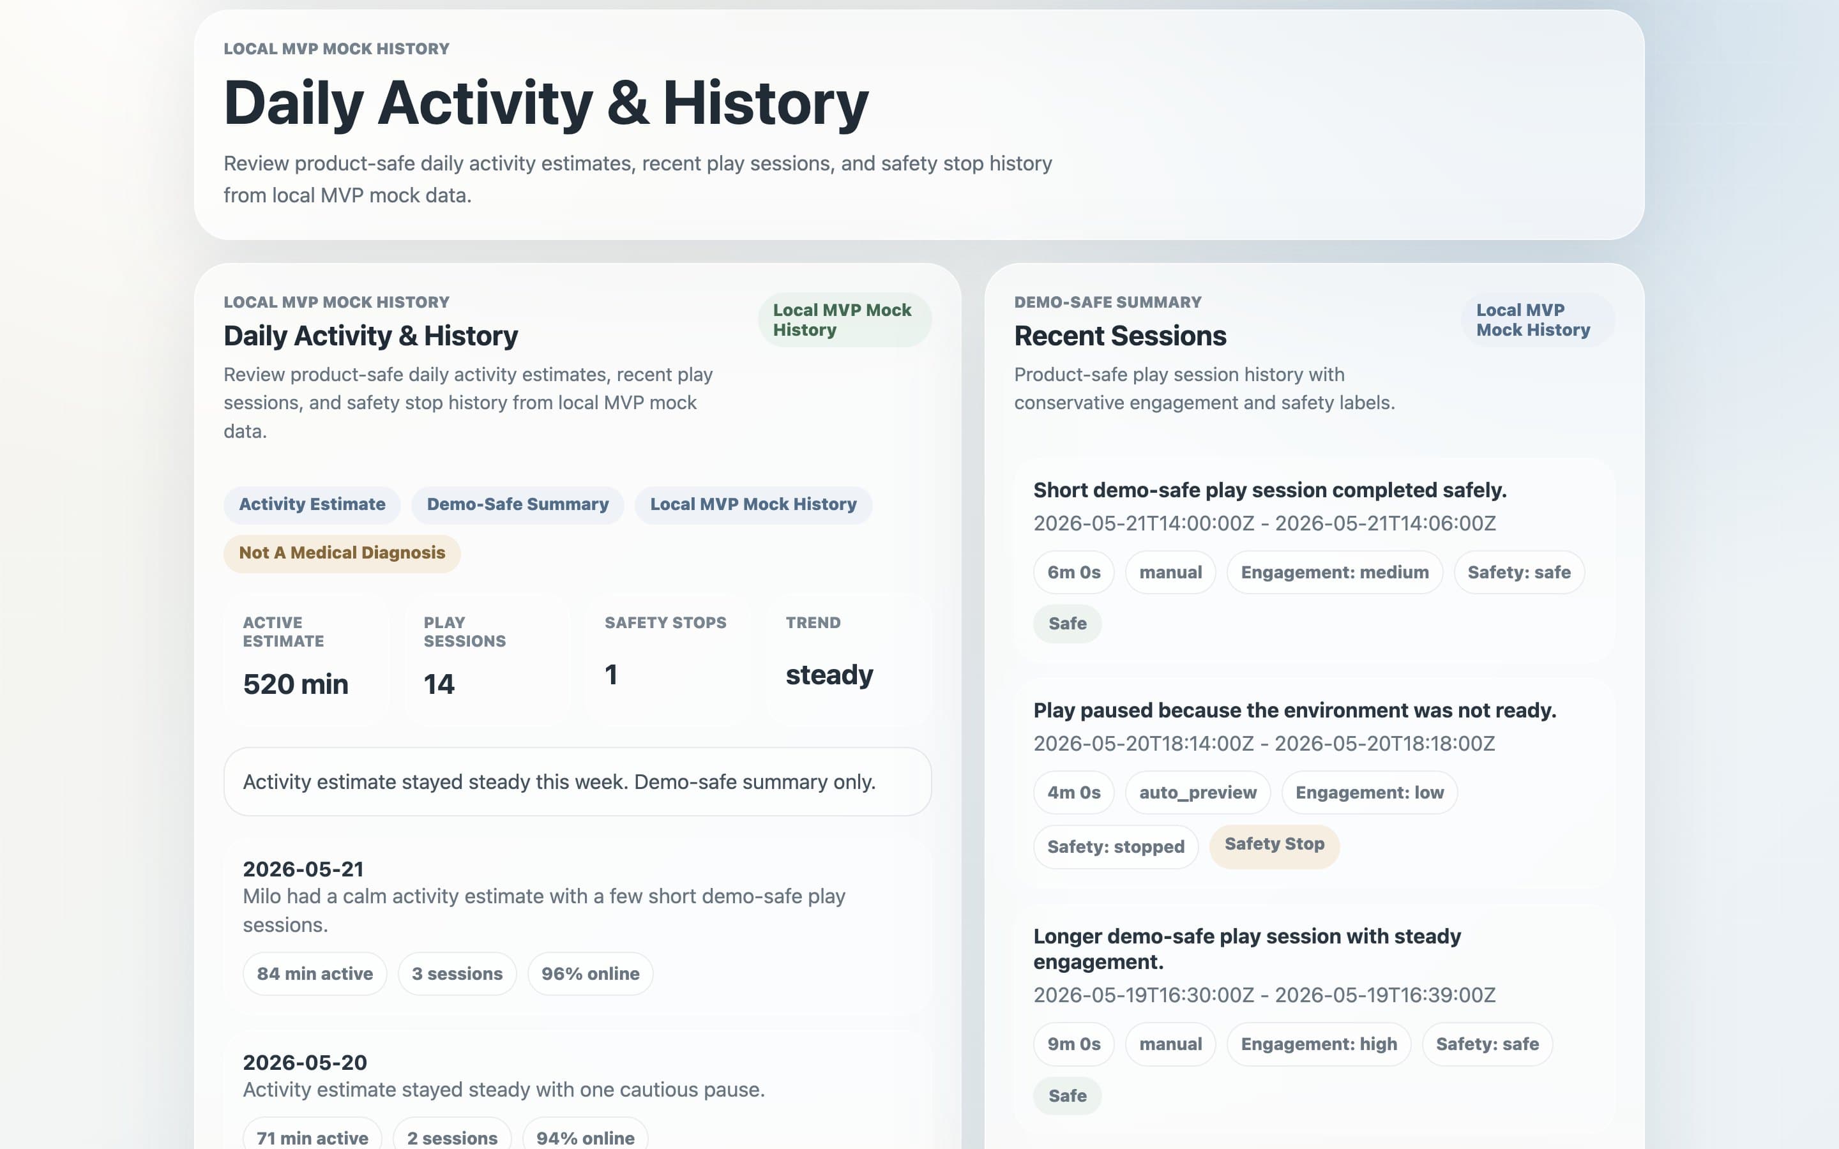This screenshot has height=1149, width=1839.
Task: Select the 14 play sessions value
Action: click(x=439, y=684)
